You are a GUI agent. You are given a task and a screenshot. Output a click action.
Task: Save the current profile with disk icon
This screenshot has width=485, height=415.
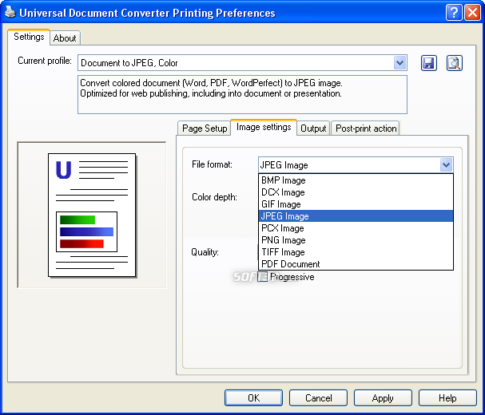coord(429,63)
